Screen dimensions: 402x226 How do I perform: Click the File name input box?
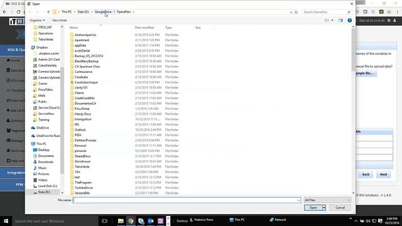pos(187,200)
